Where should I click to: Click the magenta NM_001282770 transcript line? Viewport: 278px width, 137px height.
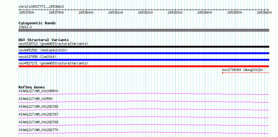[x=144, y=133]
